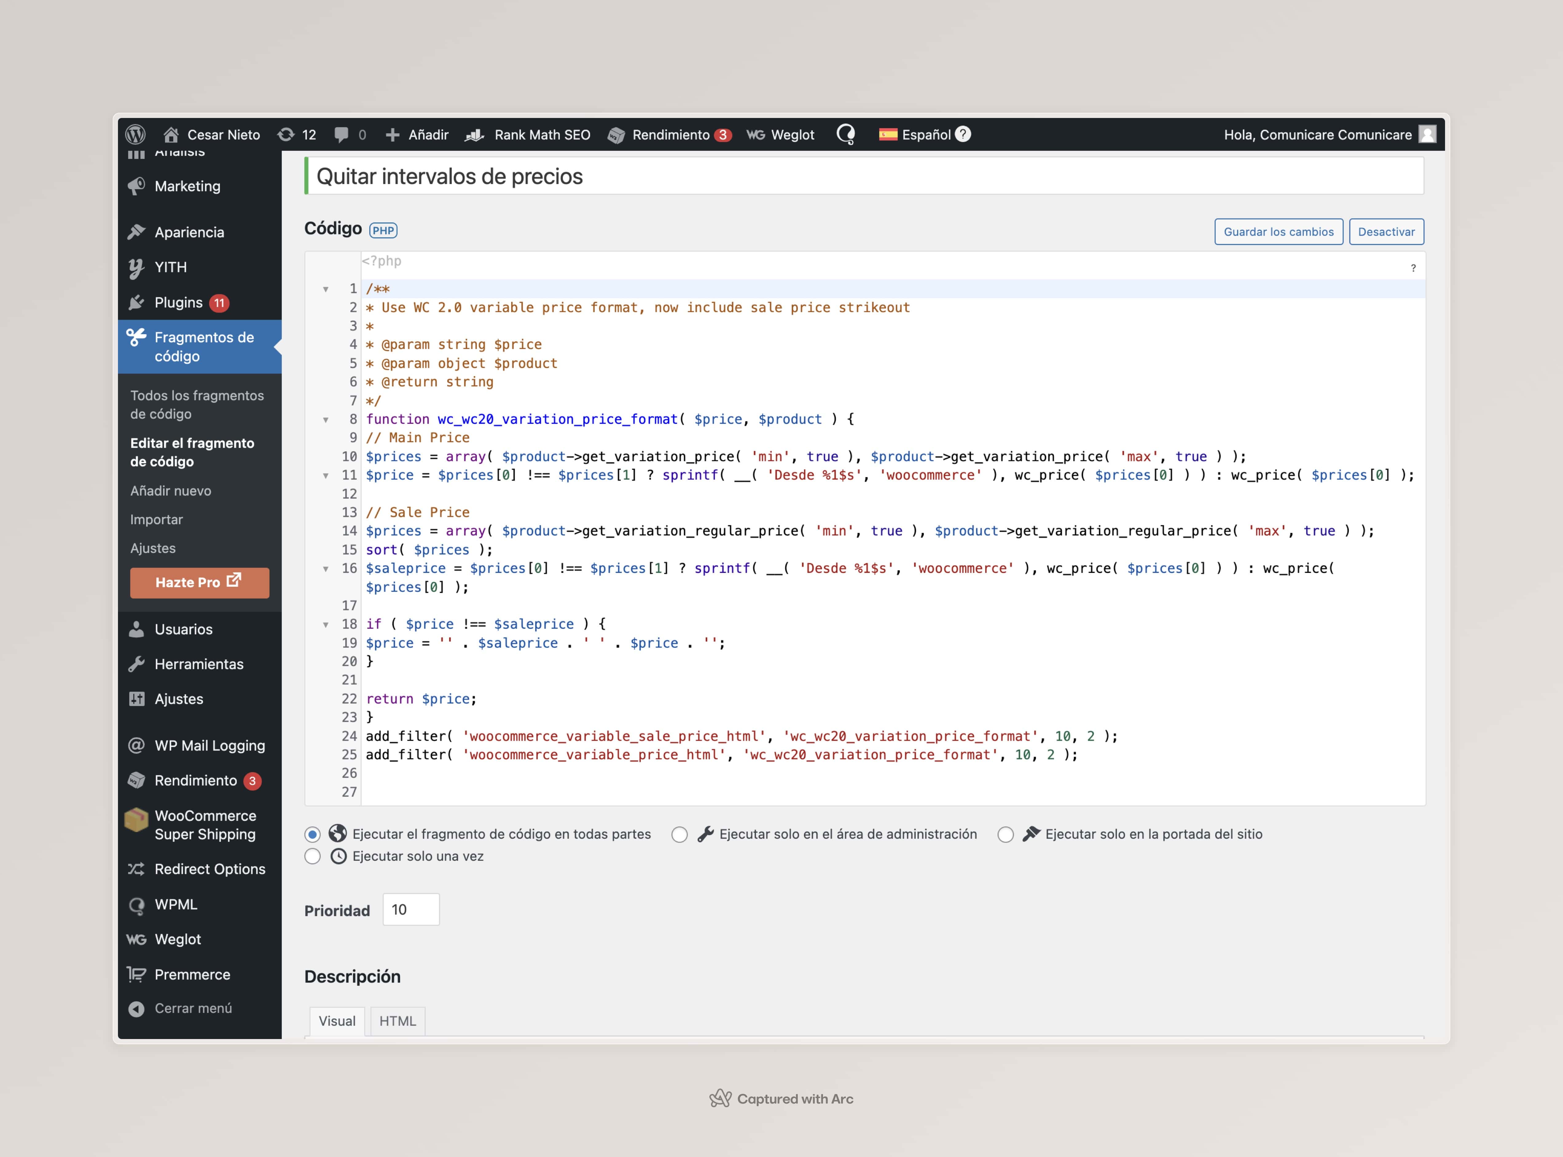The image size is (1563, 1157).
Task: Click the Rendimiento box icon in admin bar
Action: click(616, 135)
